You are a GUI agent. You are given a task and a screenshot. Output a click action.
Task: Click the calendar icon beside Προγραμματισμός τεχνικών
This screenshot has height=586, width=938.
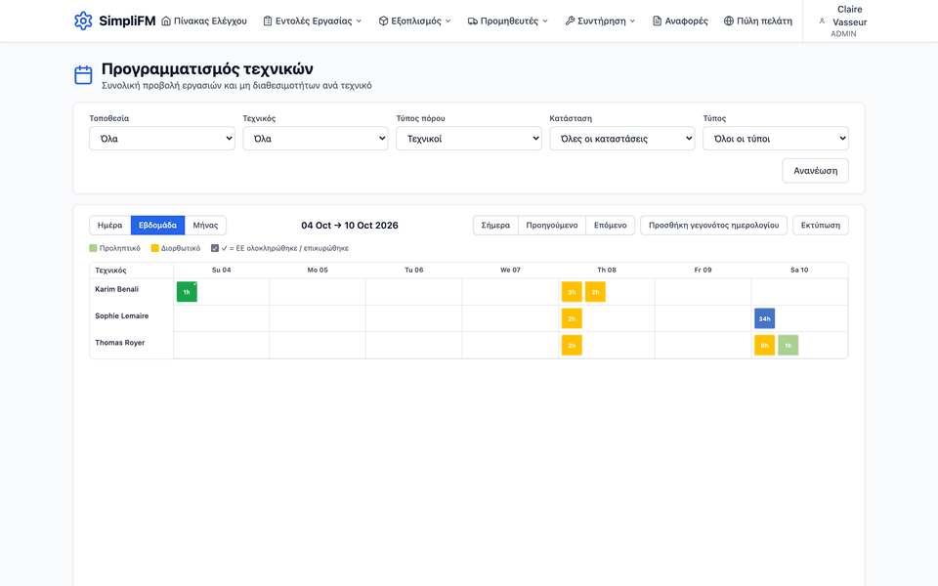(83, 75)
